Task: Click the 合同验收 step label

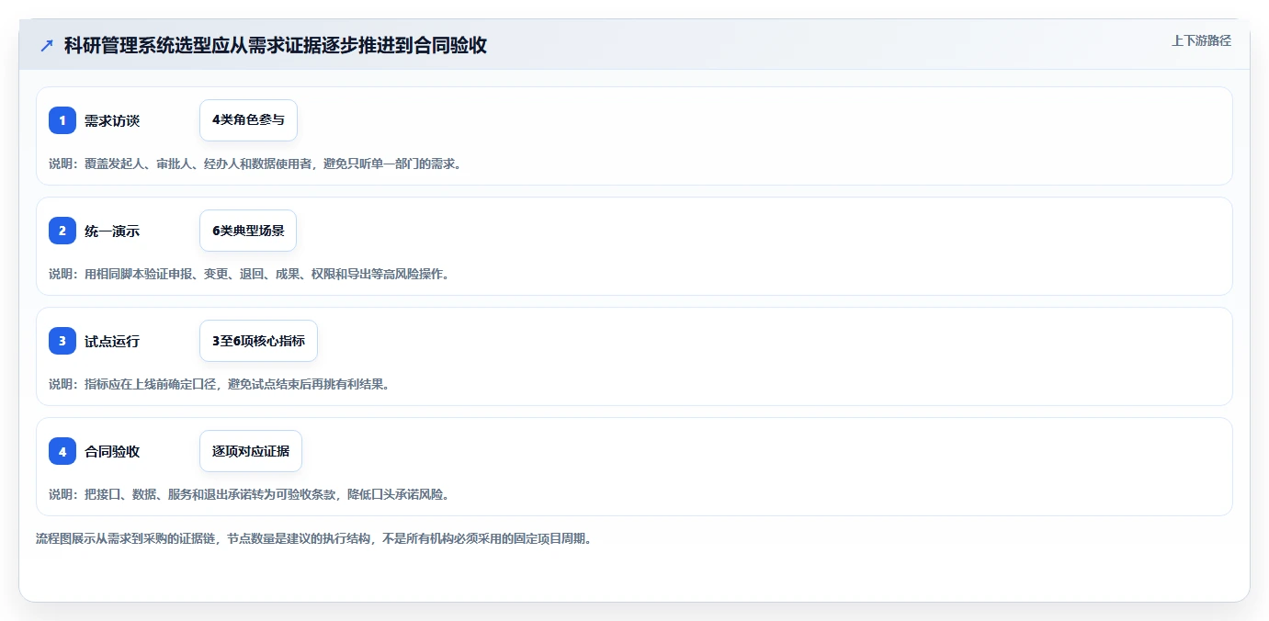Action: [x=112, y=451]
